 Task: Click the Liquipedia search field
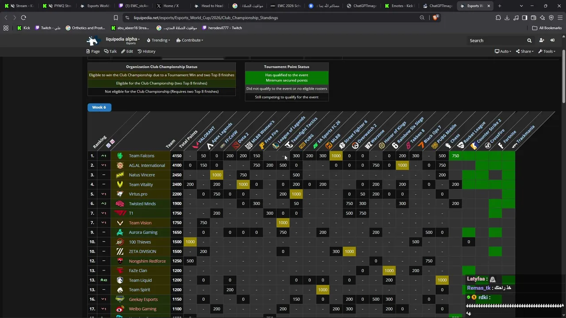(496, 41)
